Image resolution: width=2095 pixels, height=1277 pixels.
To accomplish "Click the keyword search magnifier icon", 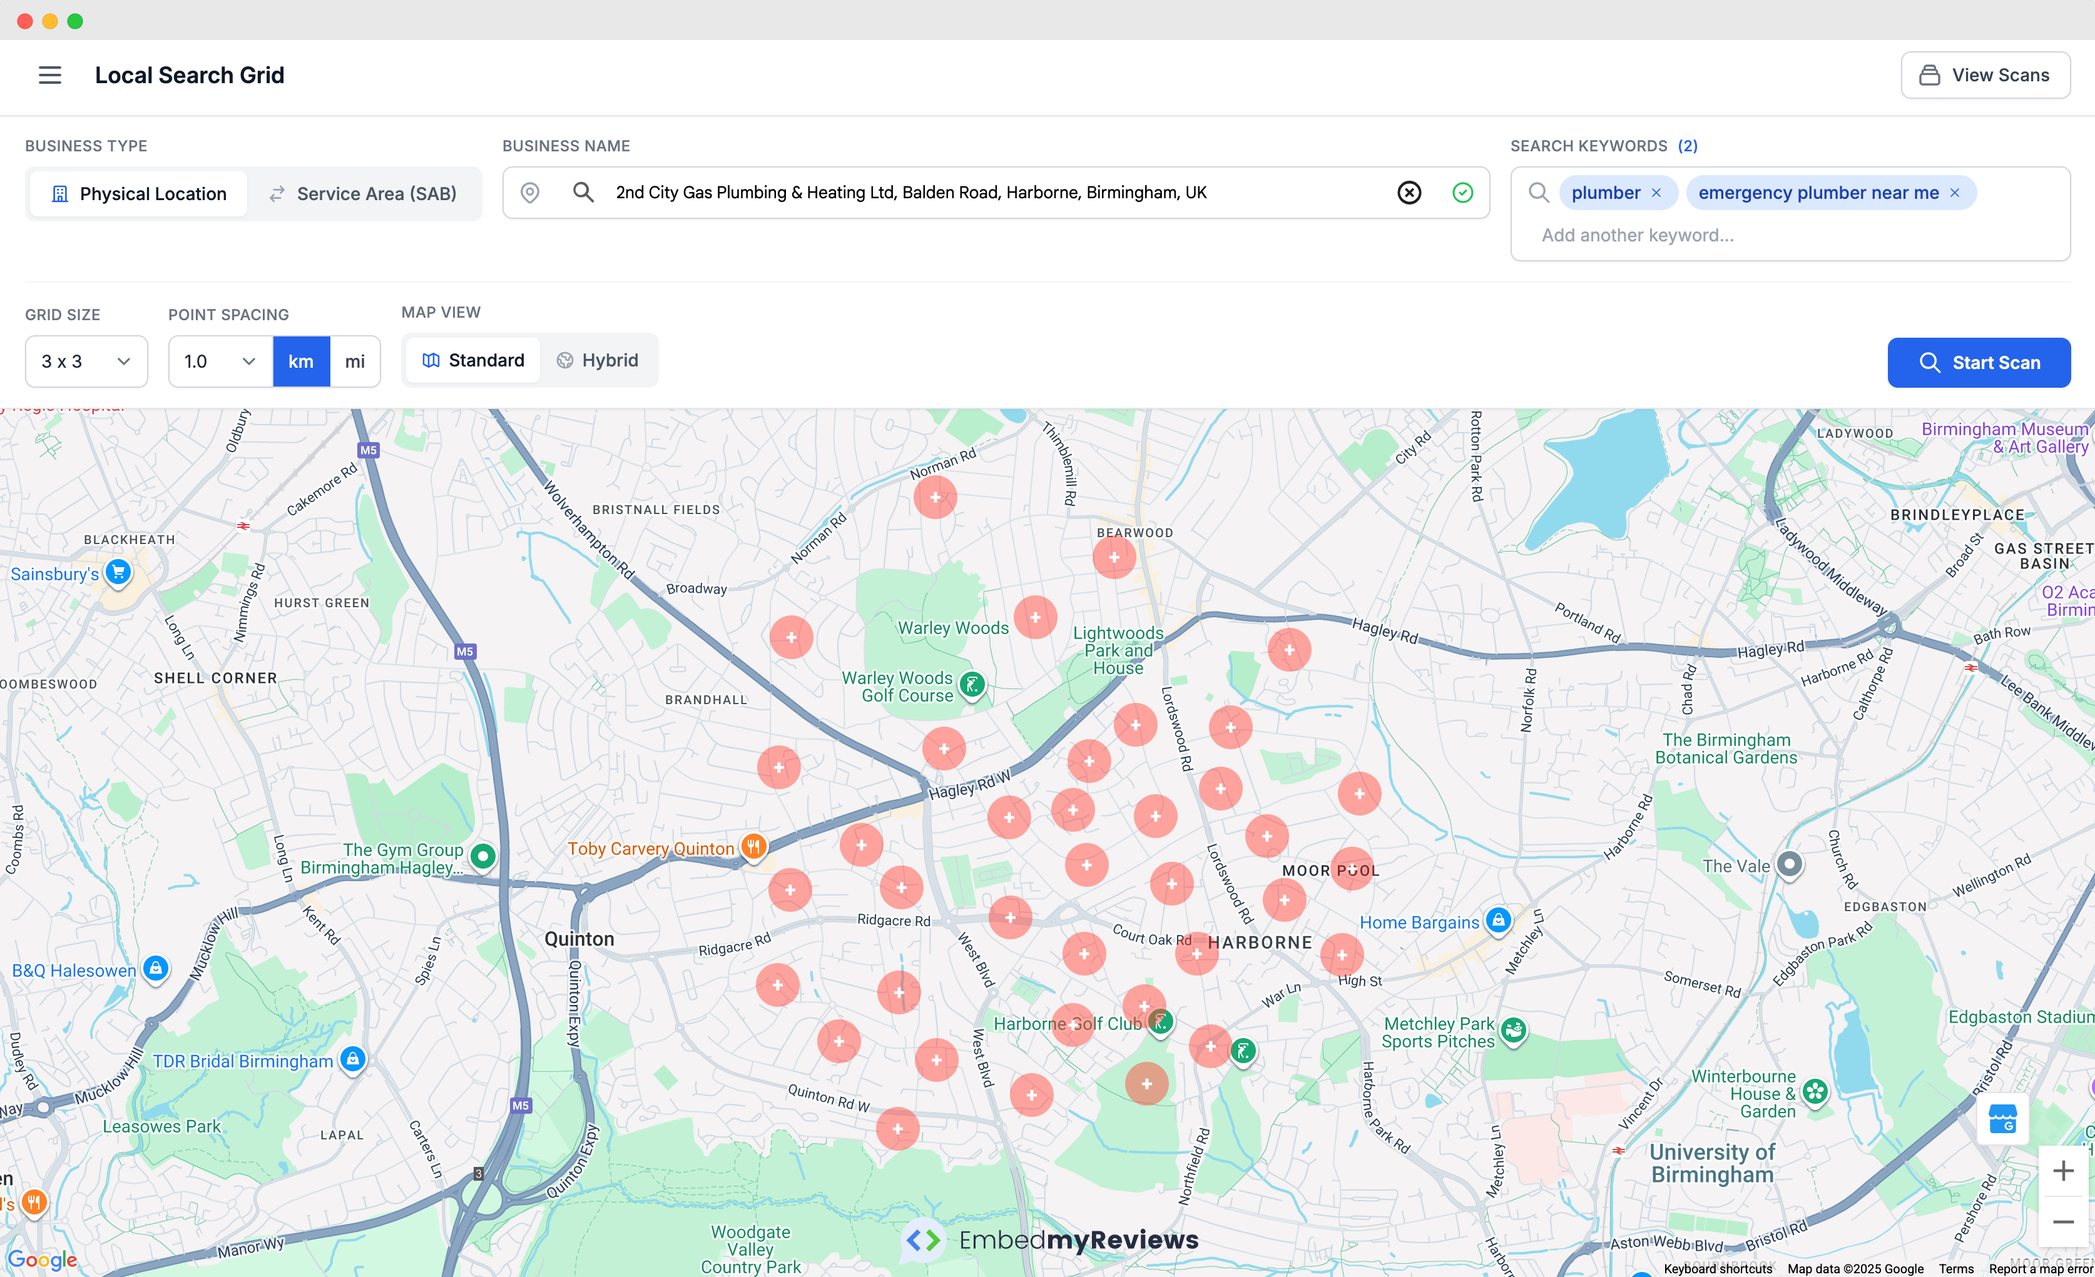I will coord(1538,193).
